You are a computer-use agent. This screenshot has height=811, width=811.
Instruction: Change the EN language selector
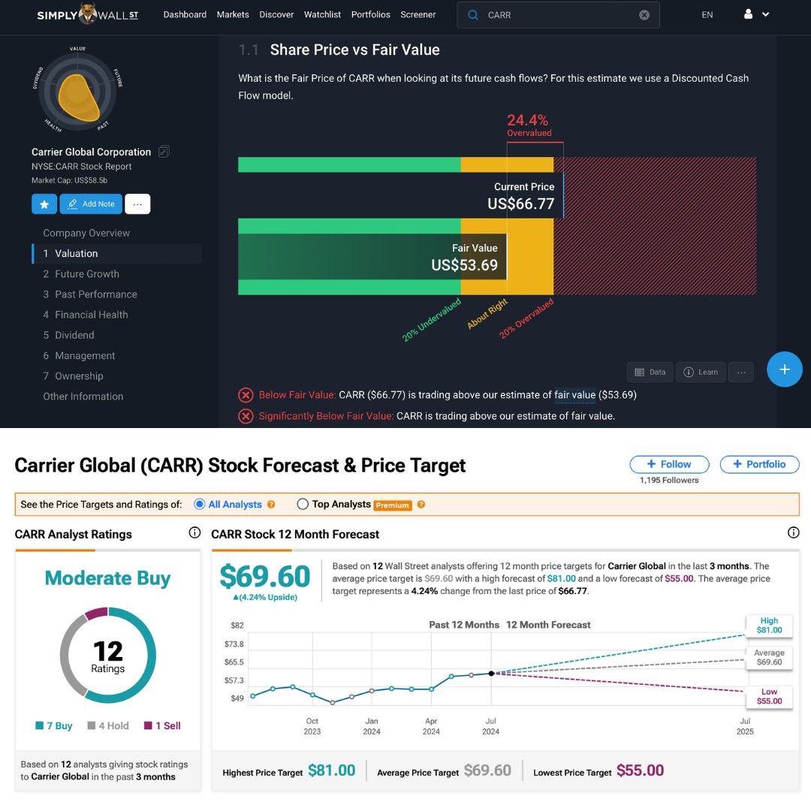pos(707,15)
